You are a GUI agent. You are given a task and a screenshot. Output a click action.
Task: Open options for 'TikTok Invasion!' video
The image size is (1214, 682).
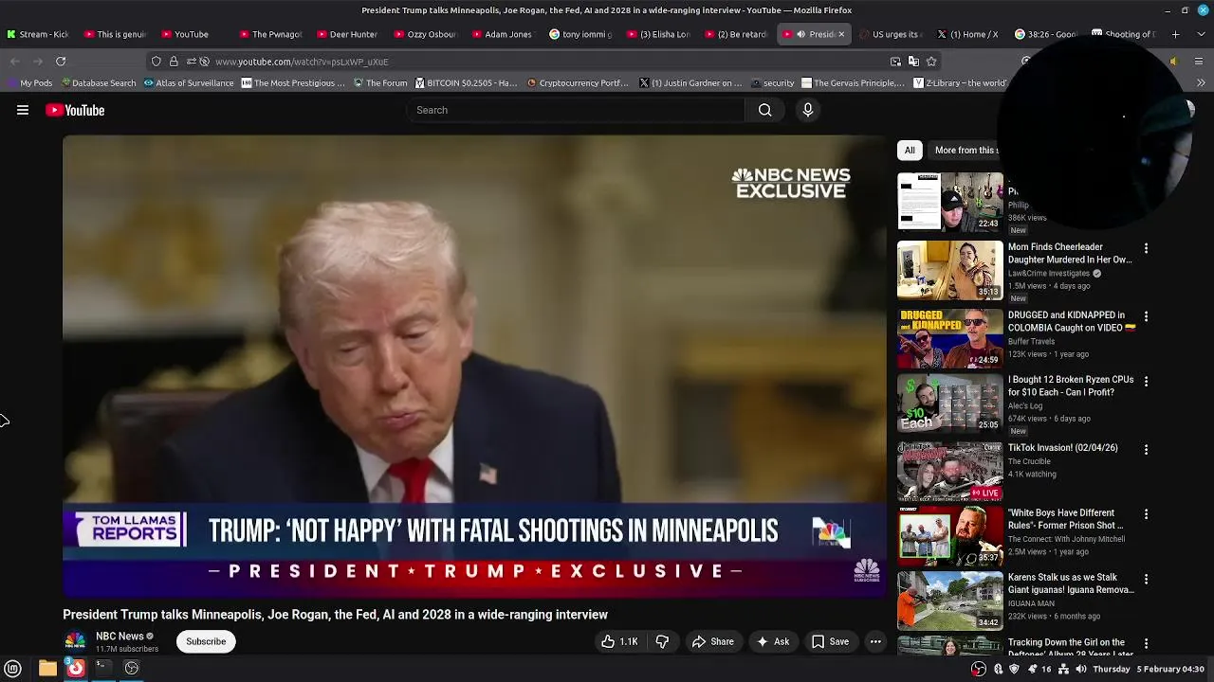tap(1146, 449)
